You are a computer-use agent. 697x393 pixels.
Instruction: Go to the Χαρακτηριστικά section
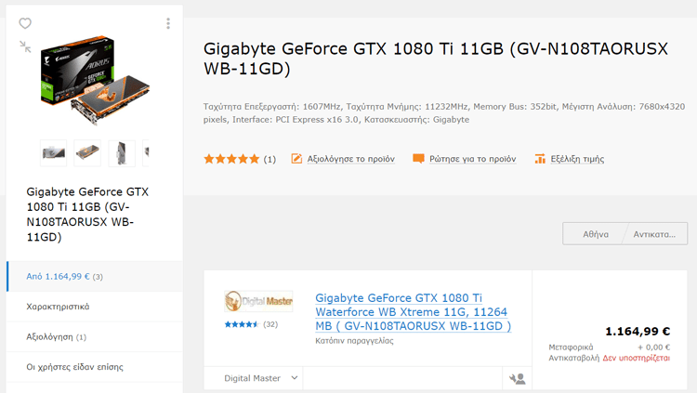[59, 306]
